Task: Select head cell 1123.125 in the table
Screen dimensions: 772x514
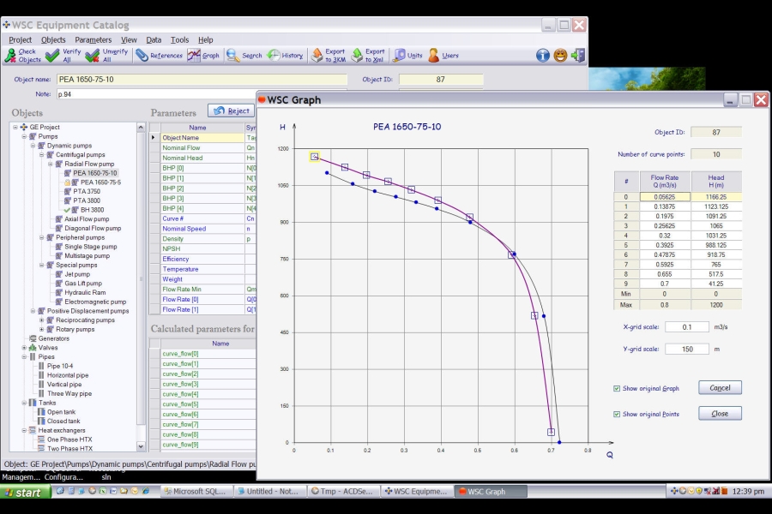Action: click(x=716, y=206)
